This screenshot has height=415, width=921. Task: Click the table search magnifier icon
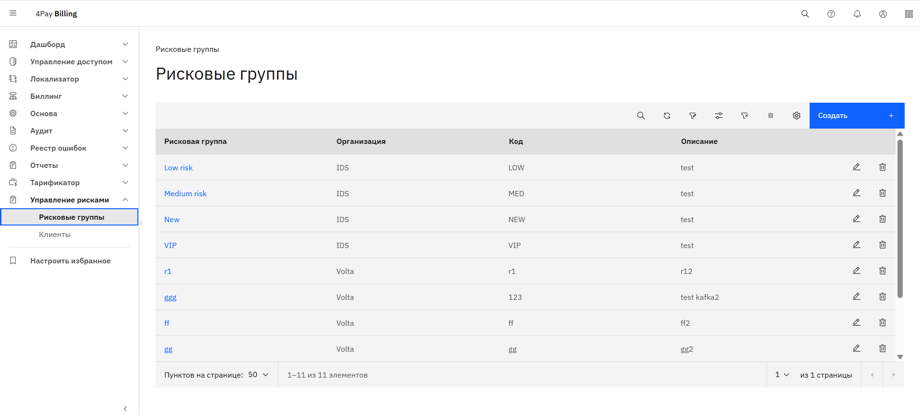pos(641,116)
